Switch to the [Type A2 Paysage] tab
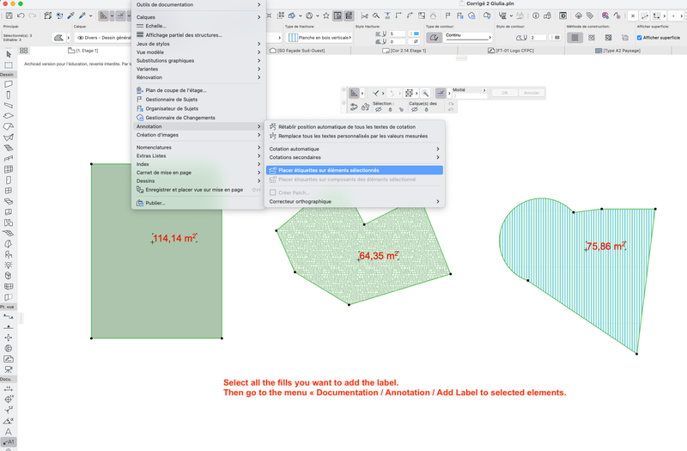Screen dimensions: 687x451 coord(617,51)
